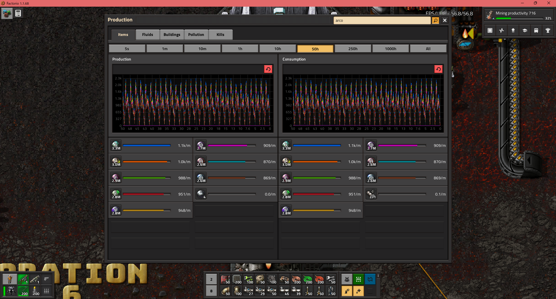Pick the underground pipe slot with 46
Image resolution: width=556 pixels, height=299 pixels.
click(x=284, y=291)
